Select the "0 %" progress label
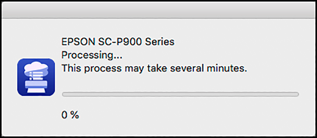 [70, 115]
